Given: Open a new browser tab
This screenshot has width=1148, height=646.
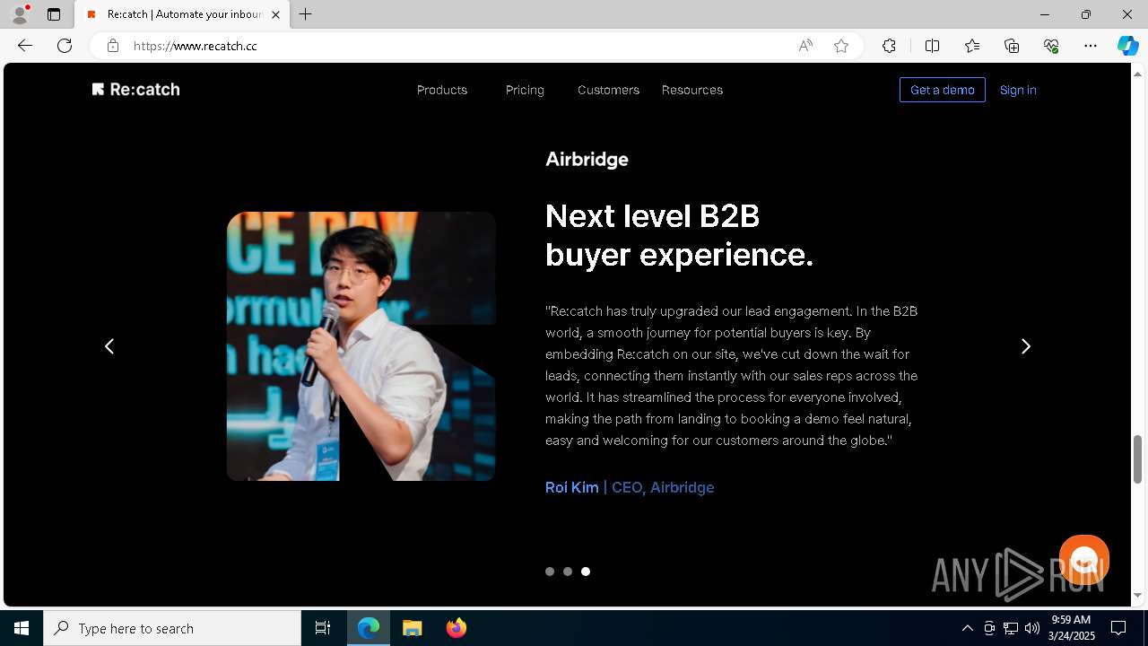Looking at the screenshot, I should [x=306, y=14].
